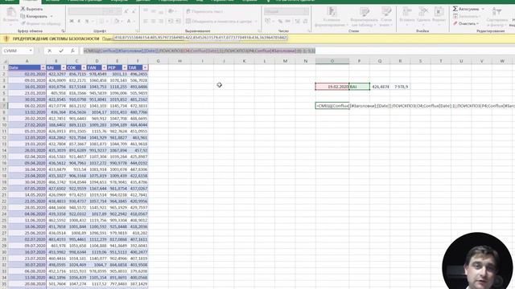Toggle bold formatting
The height and width of the screenshot is (289, 515).
point(72,22)
